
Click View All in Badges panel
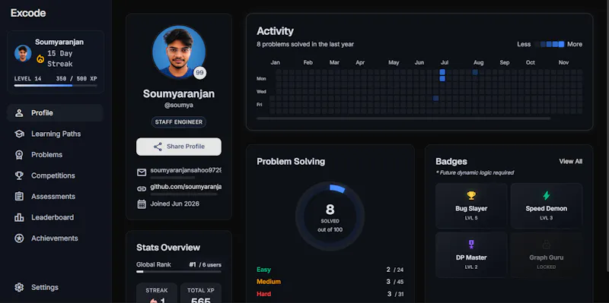(x=570, y=162)
